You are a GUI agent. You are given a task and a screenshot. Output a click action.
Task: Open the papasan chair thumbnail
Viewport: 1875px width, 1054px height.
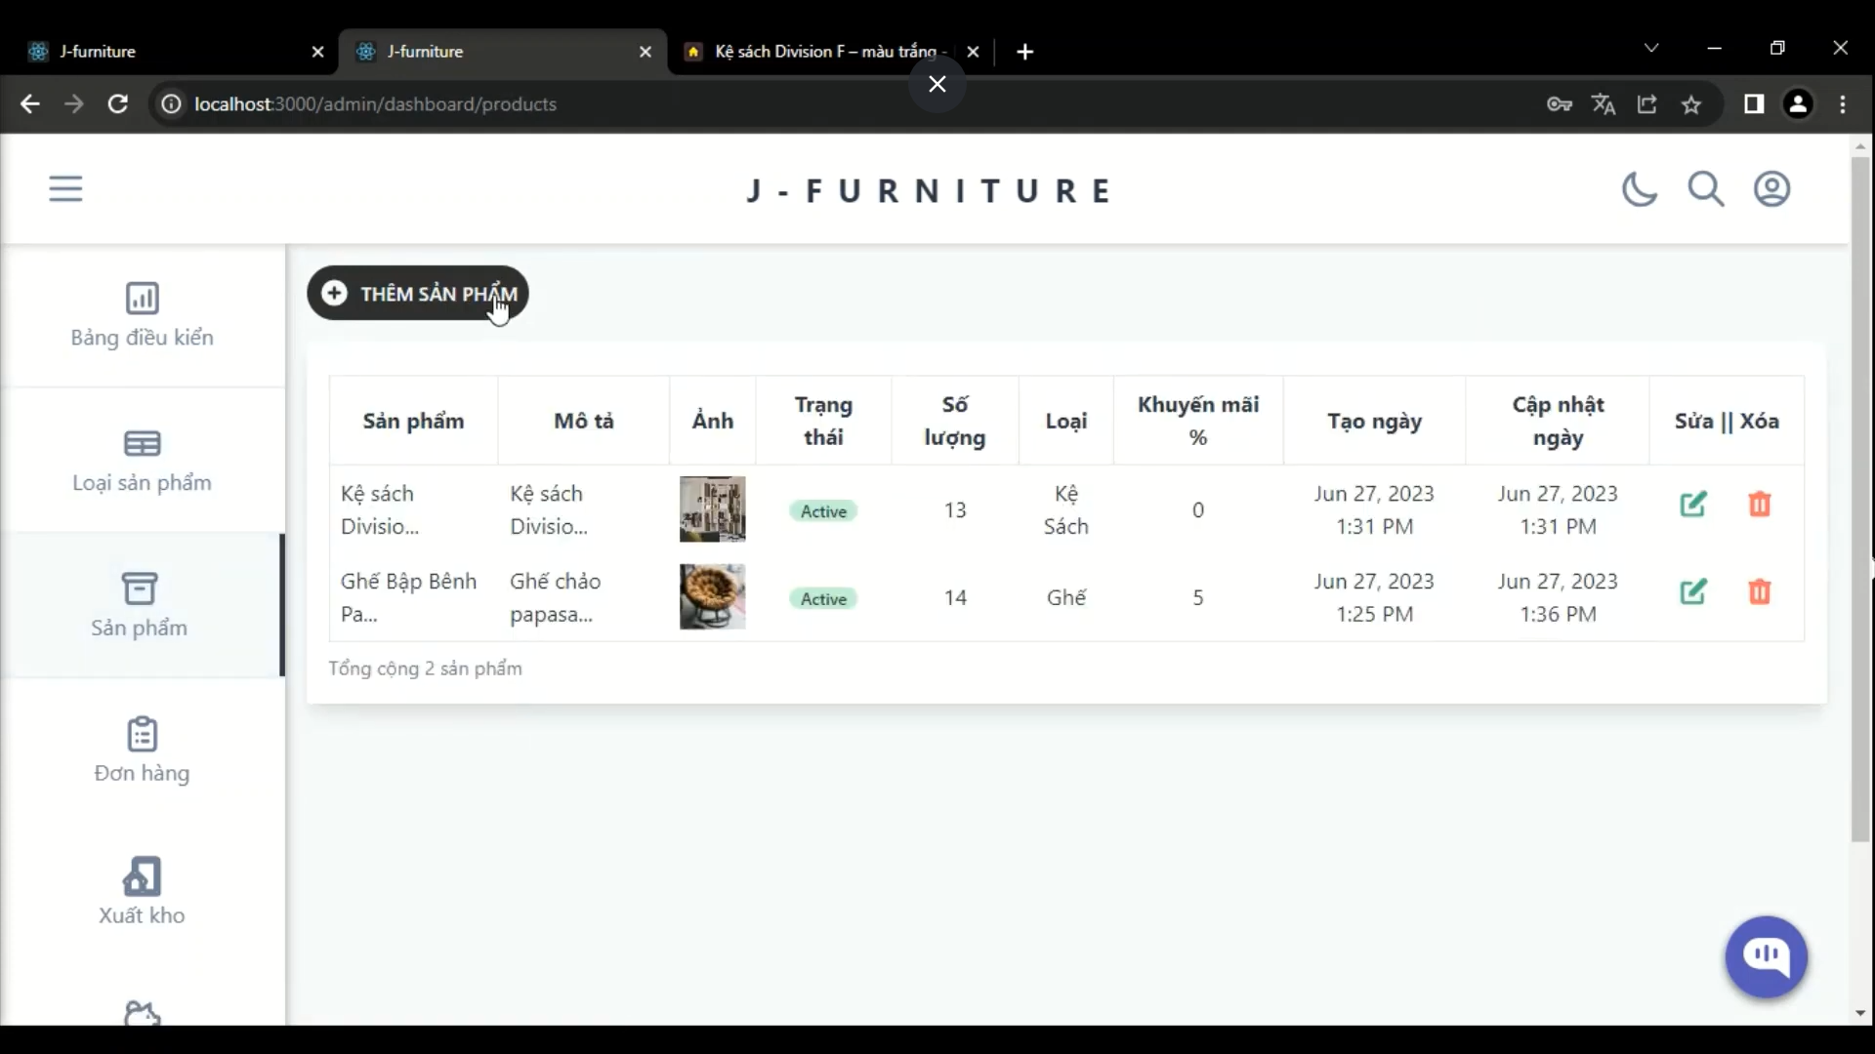point(712,597)
